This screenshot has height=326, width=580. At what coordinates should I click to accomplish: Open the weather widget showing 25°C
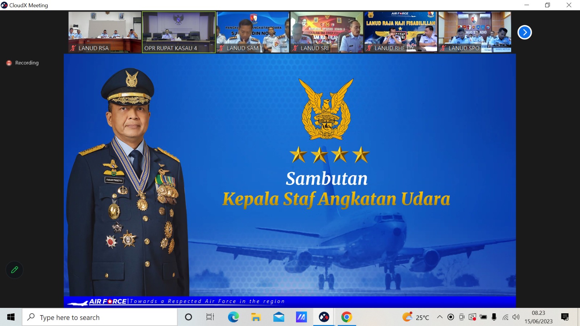(x=415, y=317)
